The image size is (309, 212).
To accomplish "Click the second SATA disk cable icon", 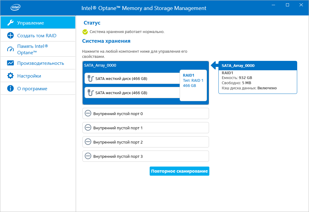I will click(x=90, y=93).
